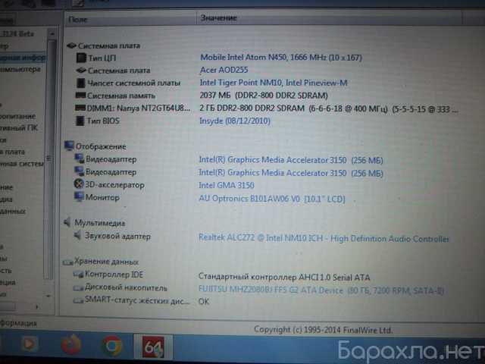Sort by the Значение column header
The height and width of the screenshot is (364, 485).
coord(330,18)
